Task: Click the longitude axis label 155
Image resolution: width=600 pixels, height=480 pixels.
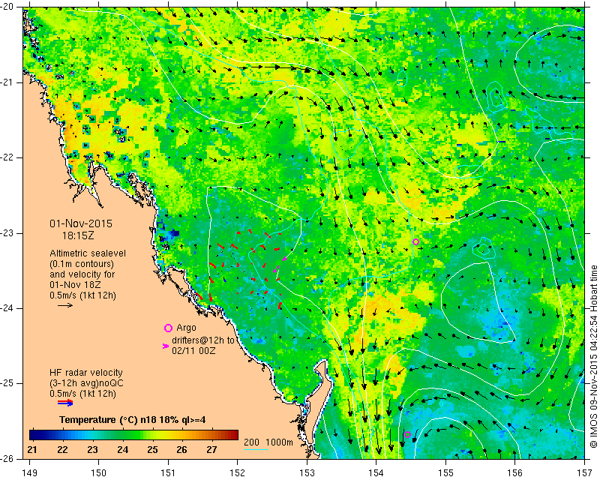Action: click(445, 473)
